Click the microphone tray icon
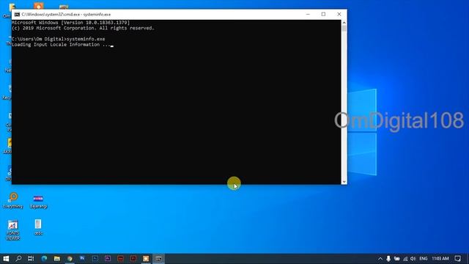Viewport: 469px width, 264px height. click(388, 259)
